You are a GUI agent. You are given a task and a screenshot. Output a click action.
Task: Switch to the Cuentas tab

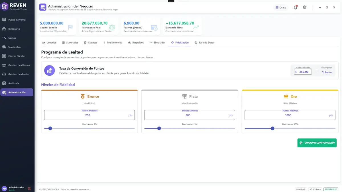91,43
